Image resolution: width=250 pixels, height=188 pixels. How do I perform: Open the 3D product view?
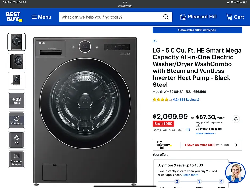[17, 140]
